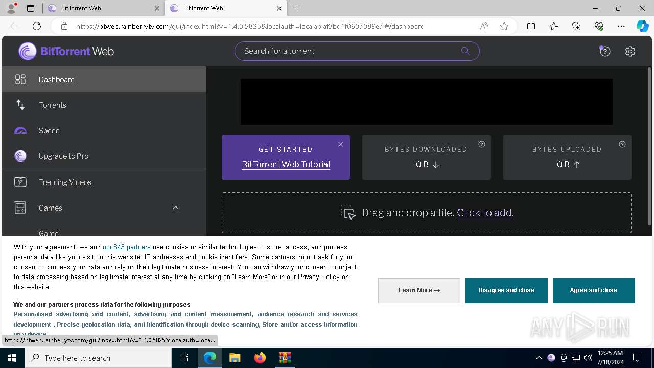The height and width of the screenshot is (368, 654).
Task: Open the help question-mark icon
Action: pos(605,51)
